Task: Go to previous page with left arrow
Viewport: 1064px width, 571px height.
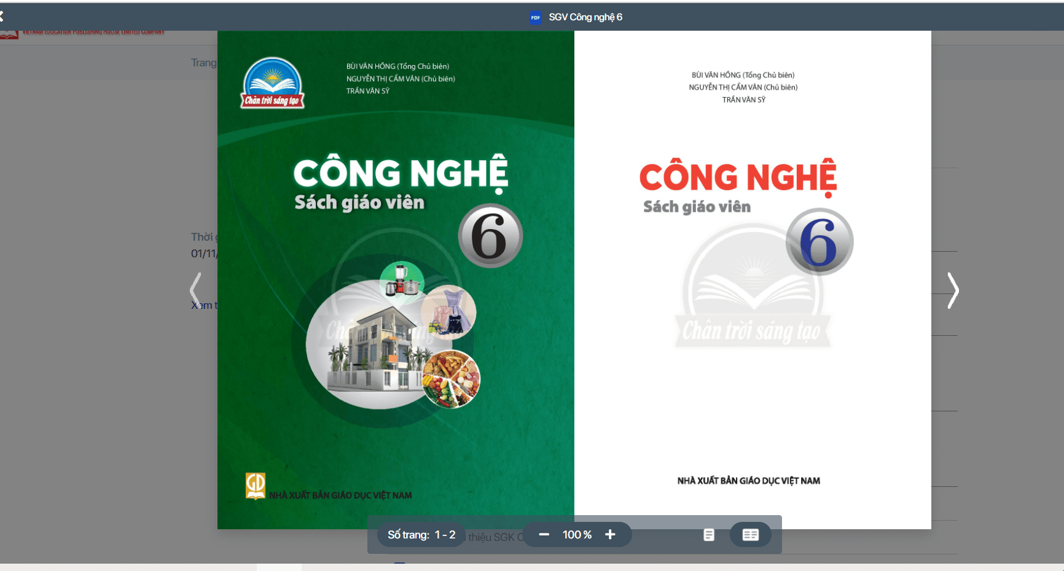Action: pyautogui.click(x=195, y=290)
